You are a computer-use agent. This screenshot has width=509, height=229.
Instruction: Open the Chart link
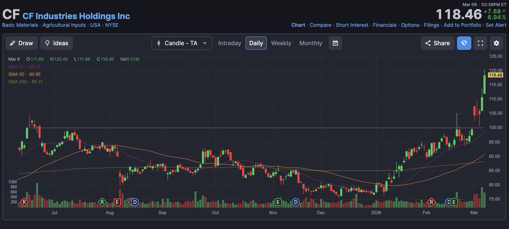pos(298,25)
